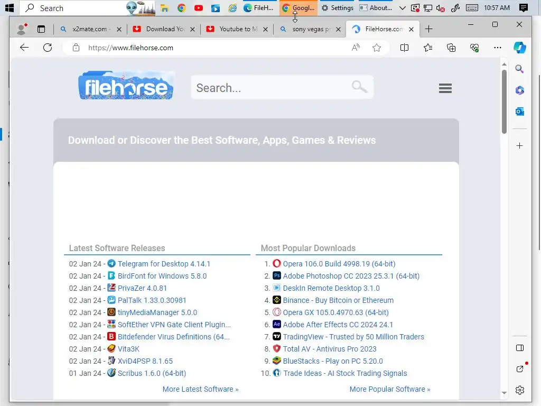Close the x2mate.com tab
The height and width of the screenshot is (406, 541).
[119, 30]
